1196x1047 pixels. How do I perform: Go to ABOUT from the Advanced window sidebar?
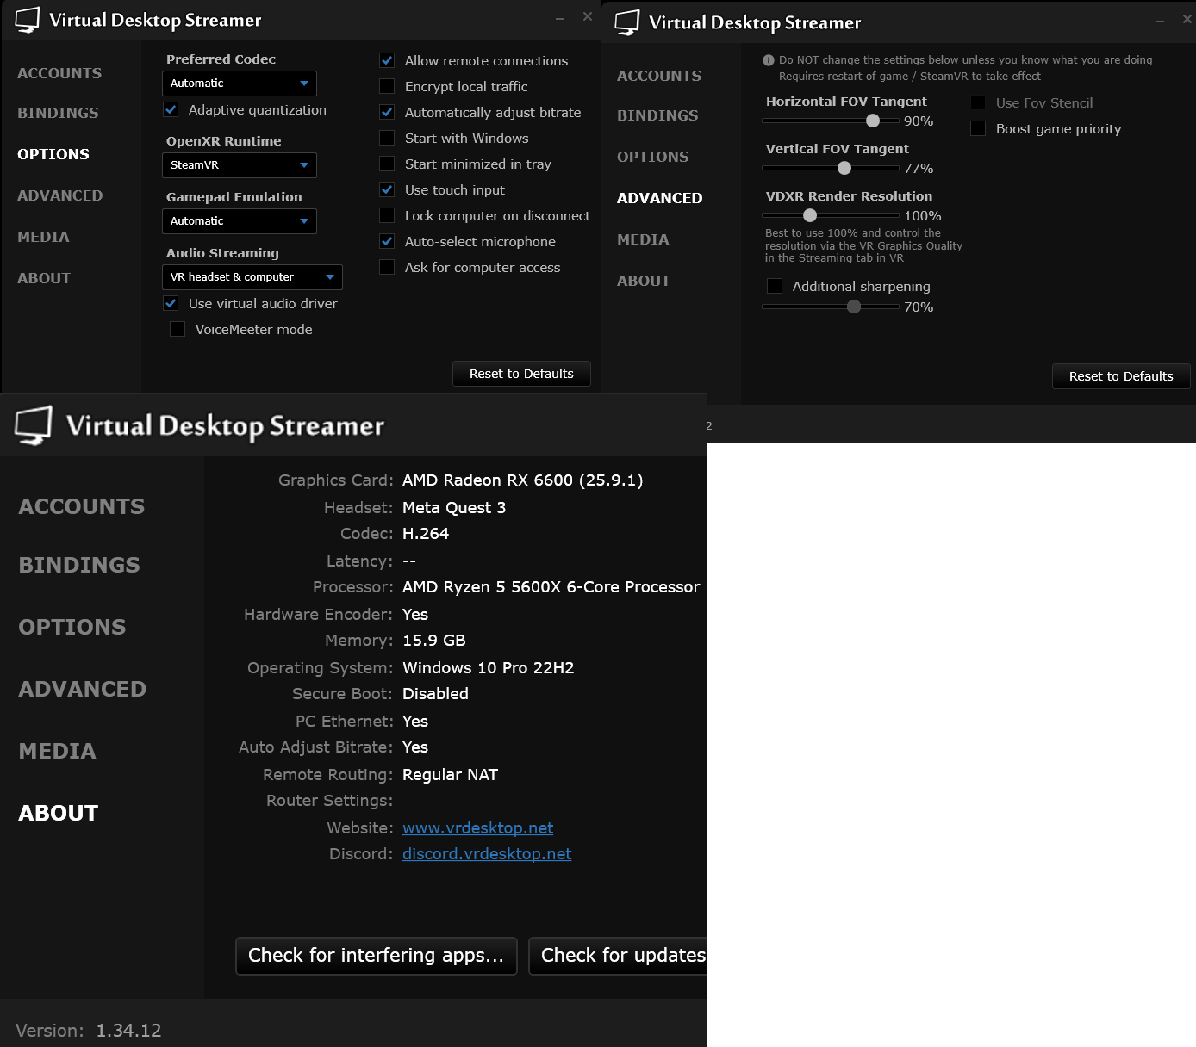tap(644, 282)
